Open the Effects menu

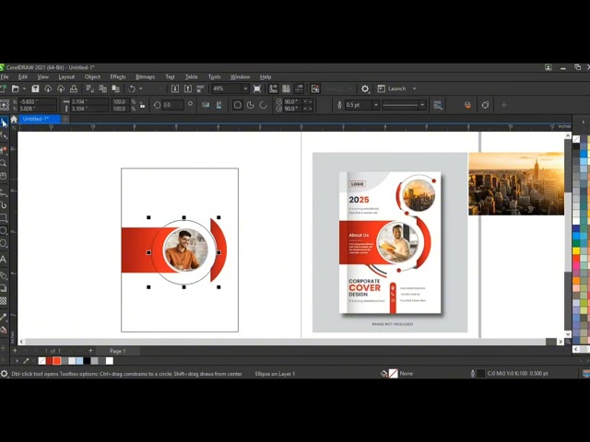118,76
